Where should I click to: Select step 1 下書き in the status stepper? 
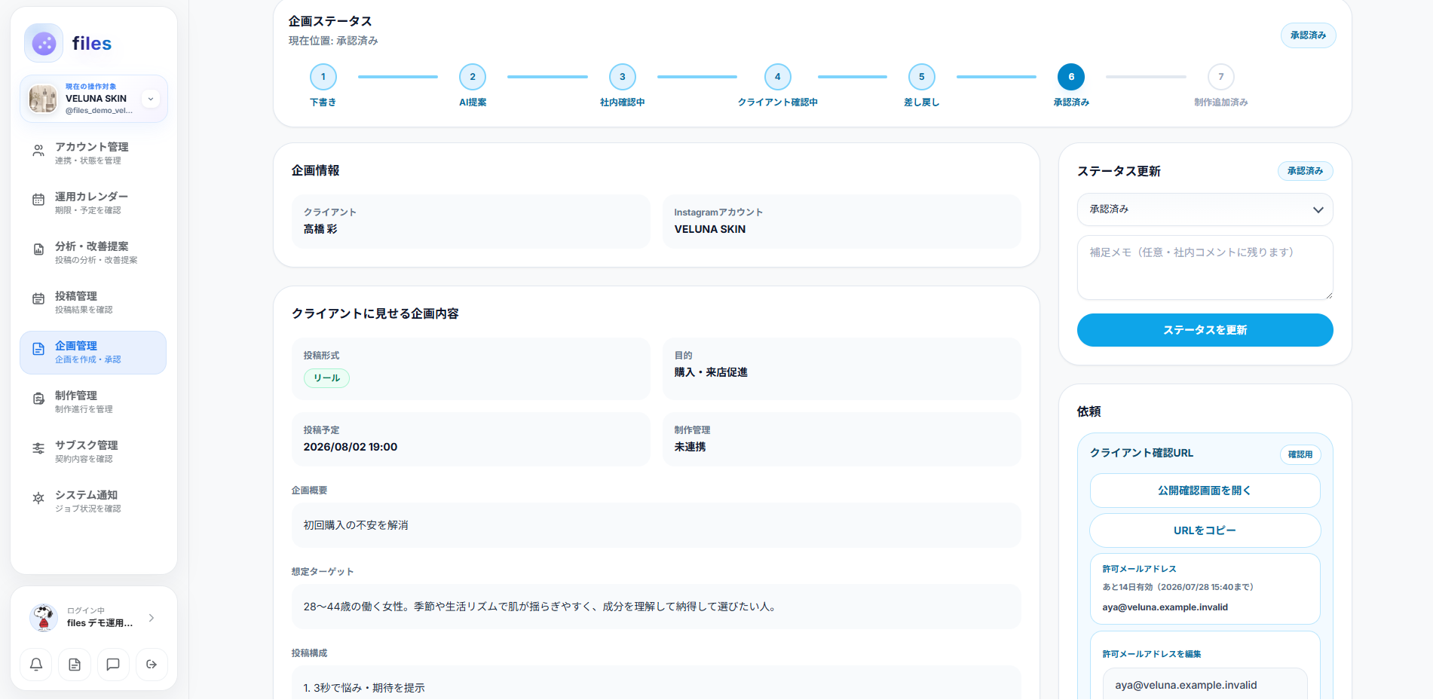pos(323,77)
